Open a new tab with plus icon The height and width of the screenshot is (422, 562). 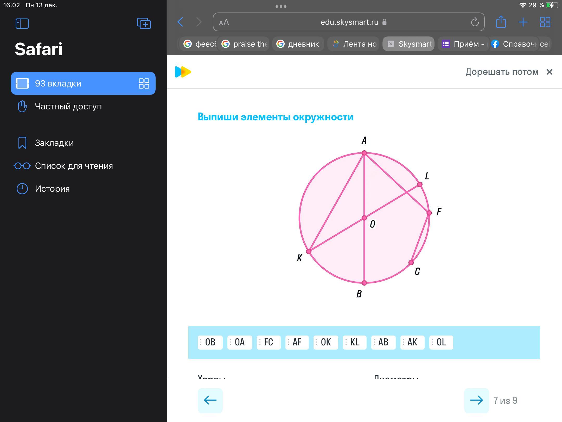pyautogui.click(x=523, y=22)
